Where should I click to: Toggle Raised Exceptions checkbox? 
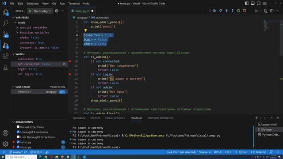(18, 127)
